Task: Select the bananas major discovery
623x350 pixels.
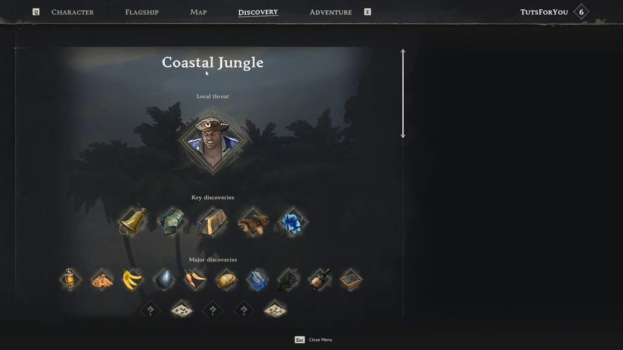Action: click(132, 279)
